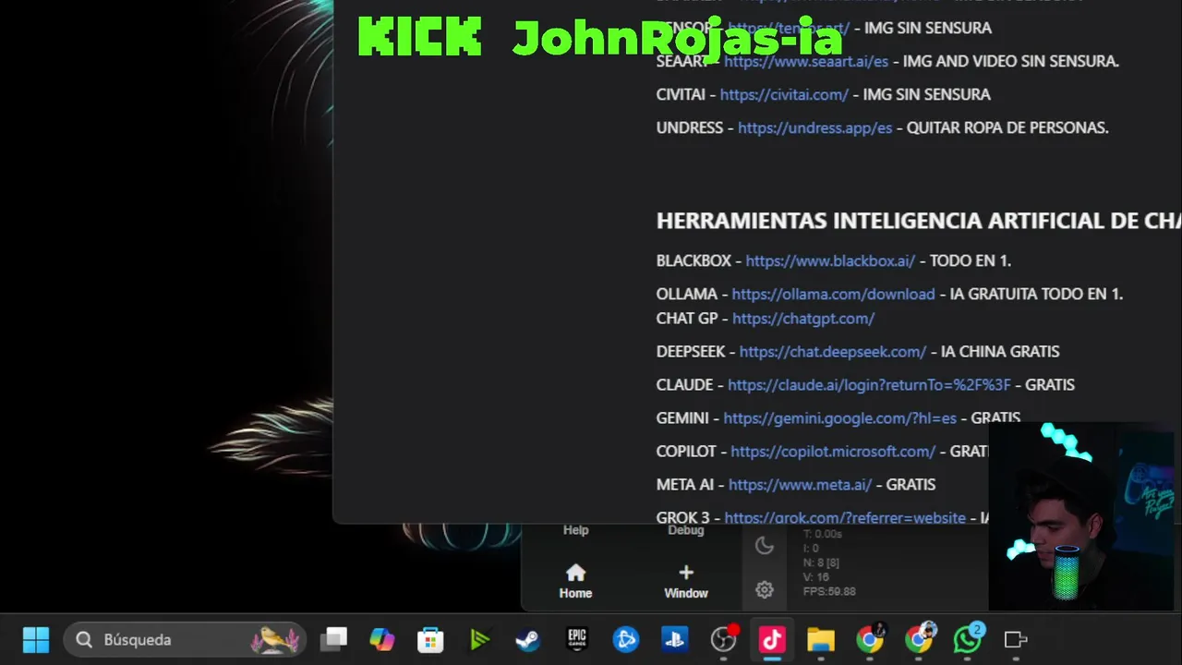Open the Debug item in the panel
1182x665 pixels.
click(686, 530)
